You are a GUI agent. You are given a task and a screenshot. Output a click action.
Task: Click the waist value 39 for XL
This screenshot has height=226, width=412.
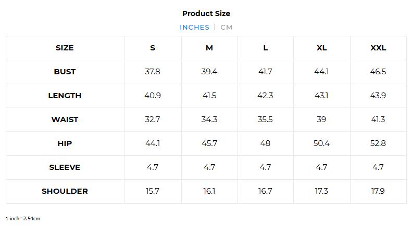321,119
